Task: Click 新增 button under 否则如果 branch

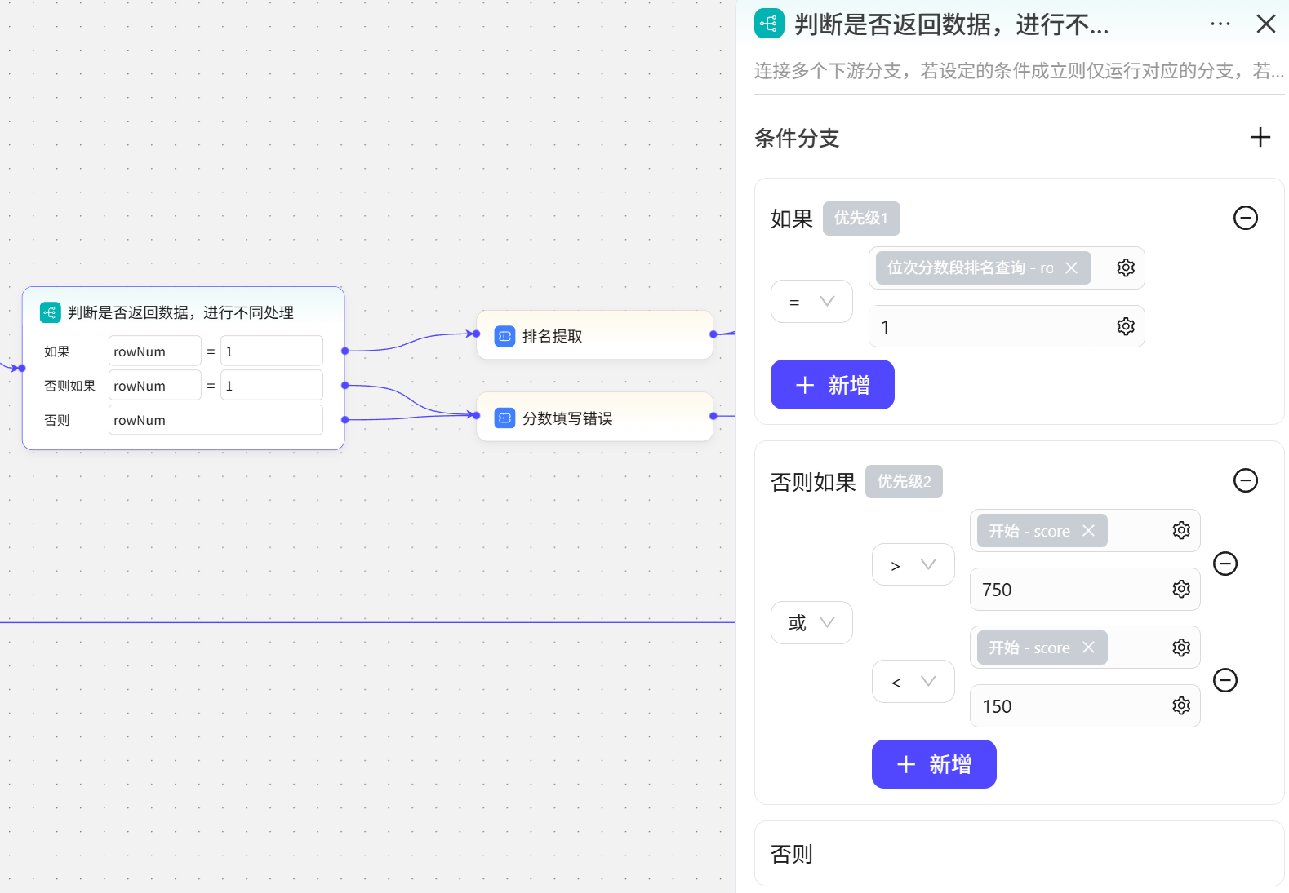Action: point(933,764)
